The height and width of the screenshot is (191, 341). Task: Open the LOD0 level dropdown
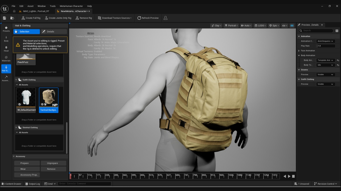(x=260, y=26)
